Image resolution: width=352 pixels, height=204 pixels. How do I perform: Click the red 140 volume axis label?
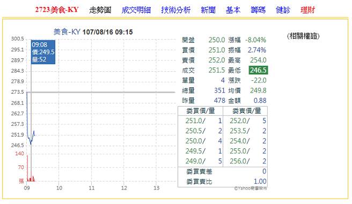(19, 153)
